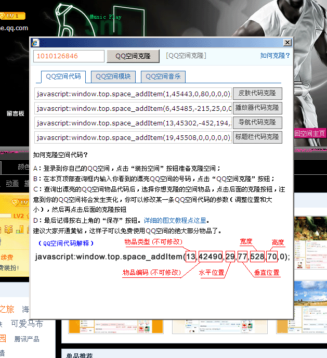The width and height of the screenshot is (327, 358).
Task: Click the Music Play text in background
Action: point(106,17)
